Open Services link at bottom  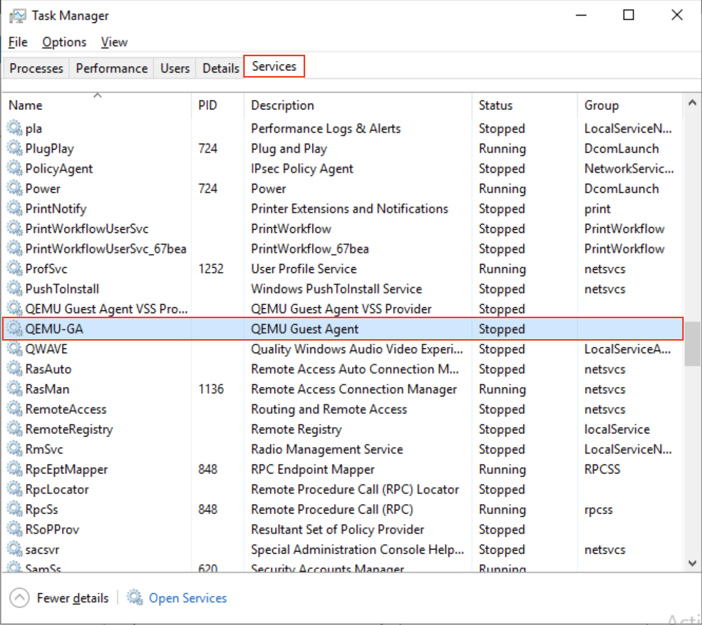tap(188, 598)
